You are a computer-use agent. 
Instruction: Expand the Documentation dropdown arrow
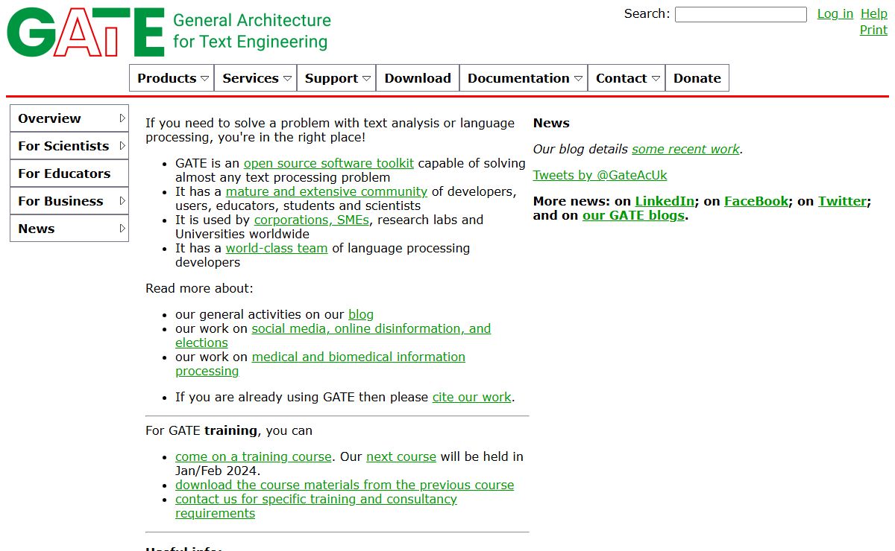click(578, 78)
